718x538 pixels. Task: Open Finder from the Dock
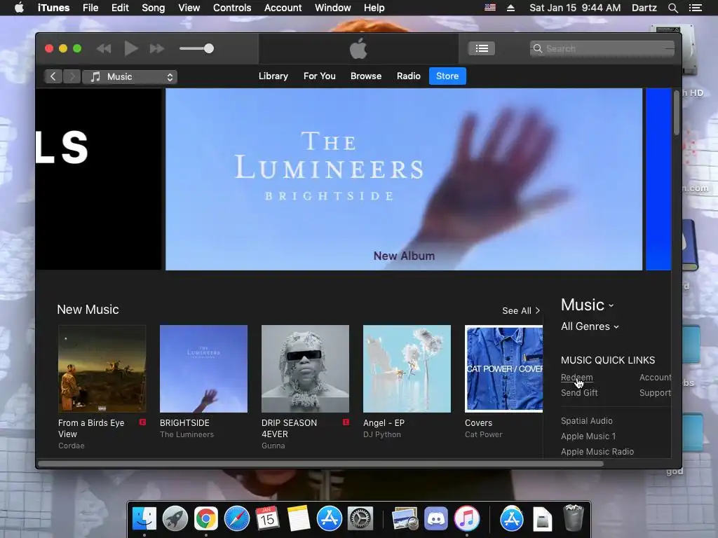click(144, 519)
